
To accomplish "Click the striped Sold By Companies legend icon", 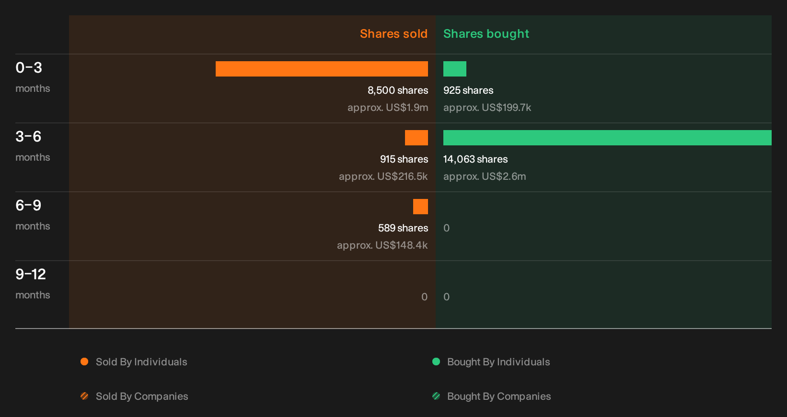I will click(x=84, y=396).
